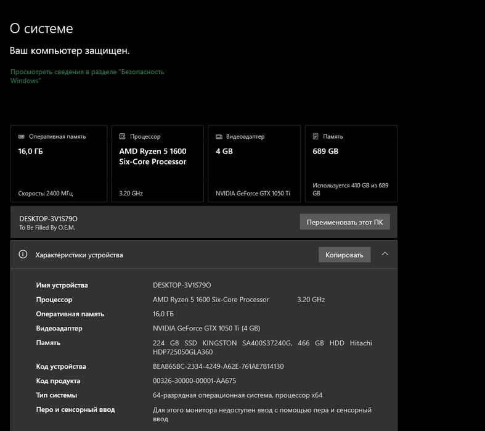This screenshot has width=485, height=431.
Task: Select the AMD Ryzen 5 1600 processor card title
Action: pyautogui.click(x=153, y=156)
